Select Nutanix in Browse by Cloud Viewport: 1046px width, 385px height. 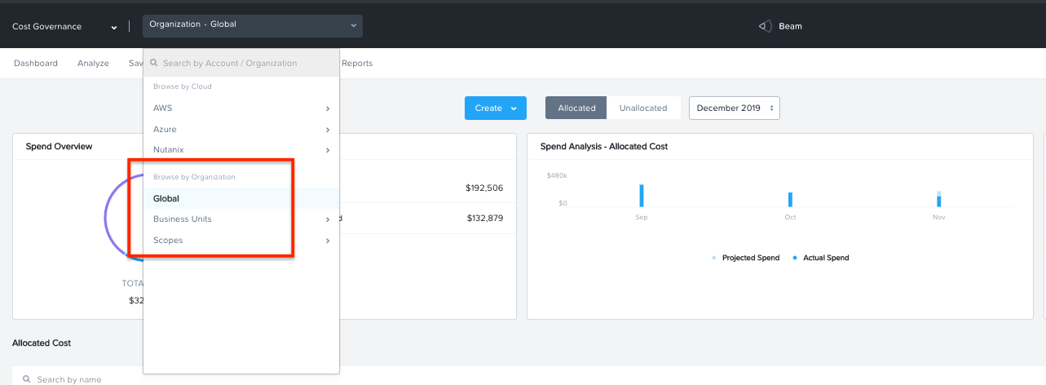coord(241,150)
